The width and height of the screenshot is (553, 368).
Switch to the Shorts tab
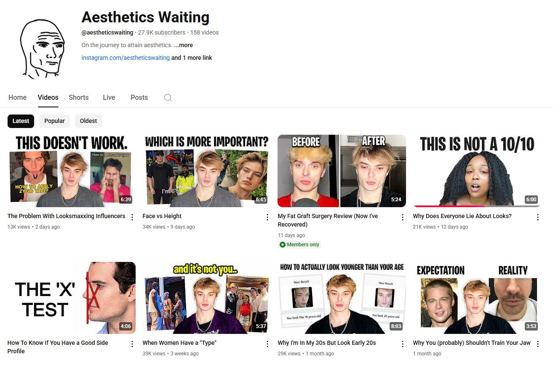point(79,97)
